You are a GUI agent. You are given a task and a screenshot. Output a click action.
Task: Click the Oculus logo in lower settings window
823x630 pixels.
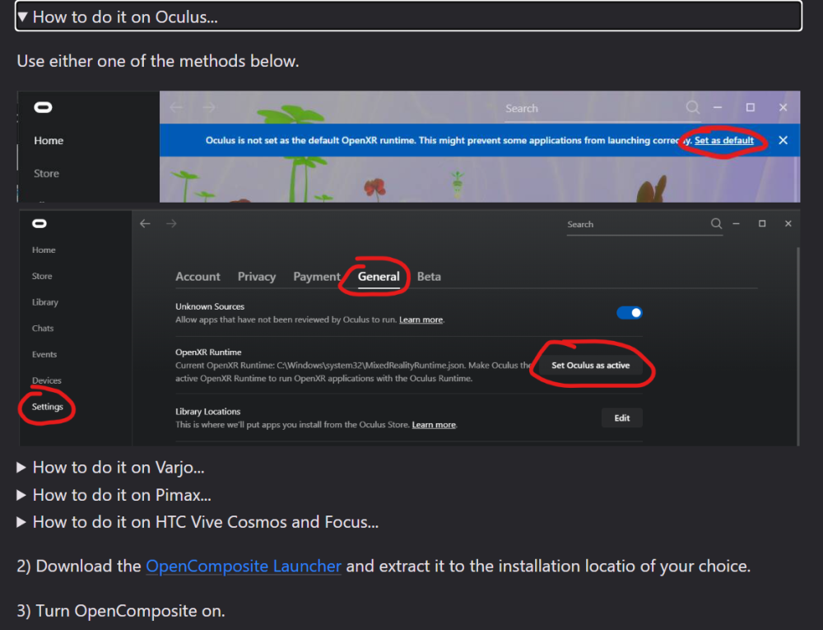(x=40, y=224)
